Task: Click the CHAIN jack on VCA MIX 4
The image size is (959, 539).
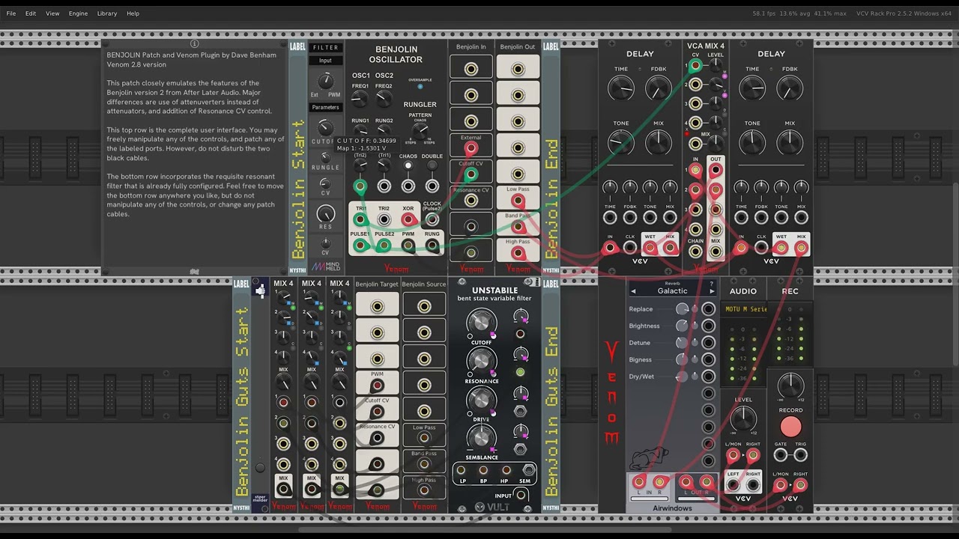Action: (696, 250)
